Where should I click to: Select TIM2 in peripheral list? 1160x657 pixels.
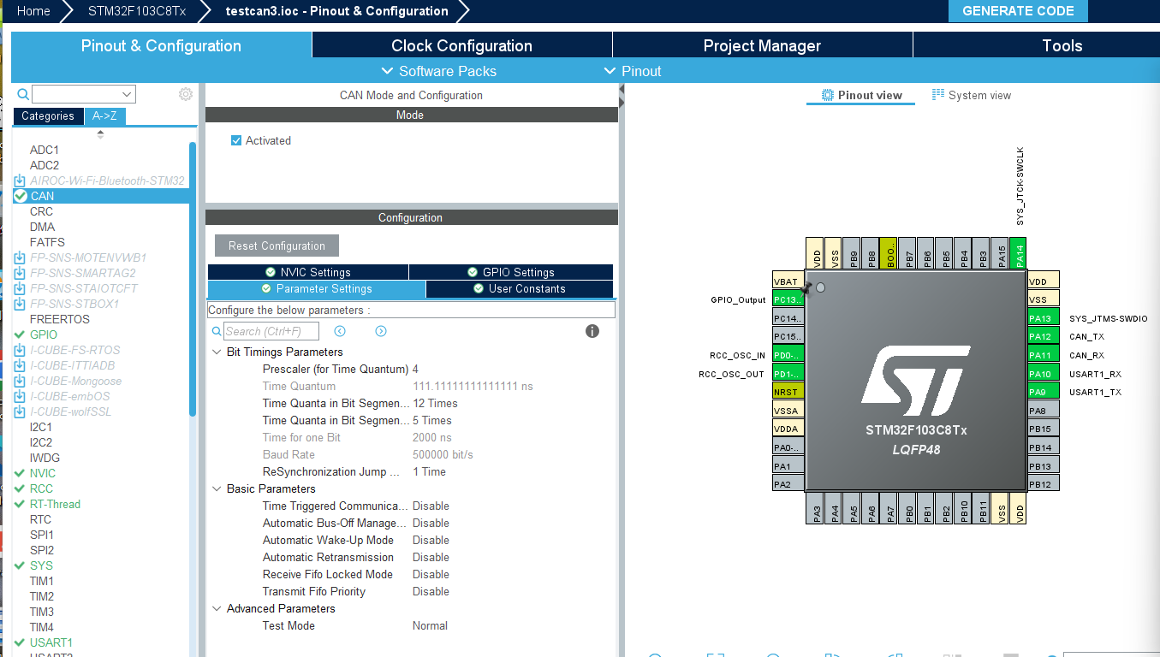(x=42, y=596)
